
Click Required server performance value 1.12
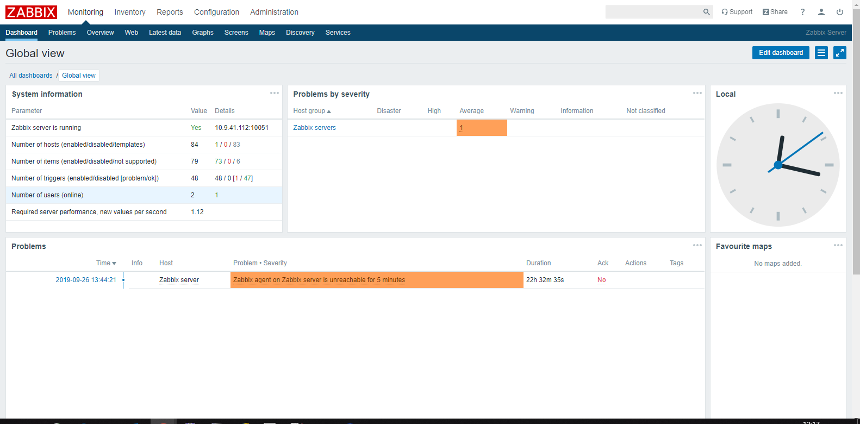pyautogui.click(x=197, y=212)
